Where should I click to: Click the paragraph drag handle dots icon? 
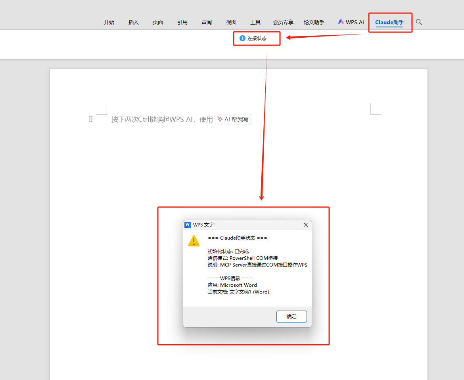91,119
